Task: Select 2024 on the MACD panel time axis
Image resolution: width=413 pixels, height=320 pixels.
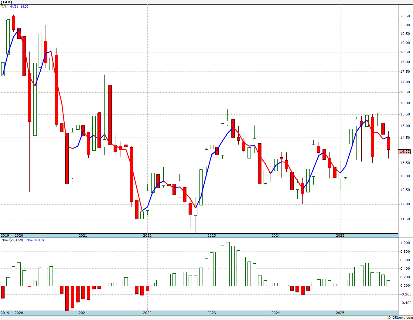Action: (x=276, y=313)
